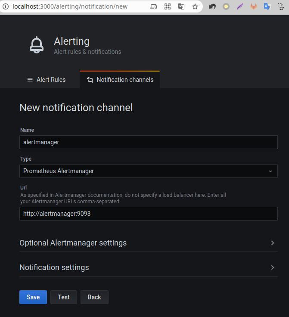Switch to the Alert Rules tab
This screenshot has height=317, width=289.
(47, 80)
